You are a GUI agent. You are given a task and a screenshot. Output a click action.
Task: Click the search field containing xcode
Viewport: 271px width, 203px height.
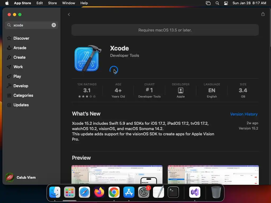[x=31, y=25]
